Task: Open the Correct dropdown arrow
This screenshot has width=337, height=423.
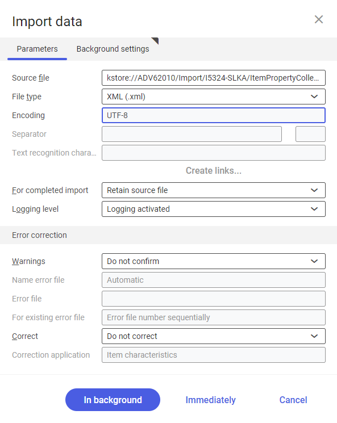Action: tap(314, 336)
